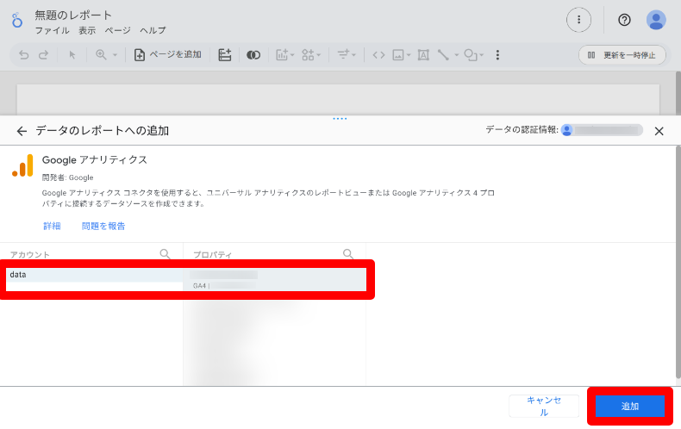The image size is (681, 429).
Task: Search in the アカウント column
Action: click(x=165, y=253)
